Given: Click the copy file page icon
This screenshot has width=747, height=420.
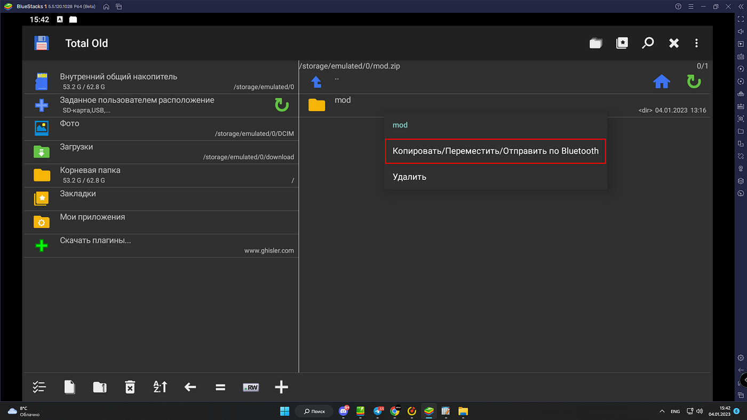Looking at the screenshot, I should 69,387.
